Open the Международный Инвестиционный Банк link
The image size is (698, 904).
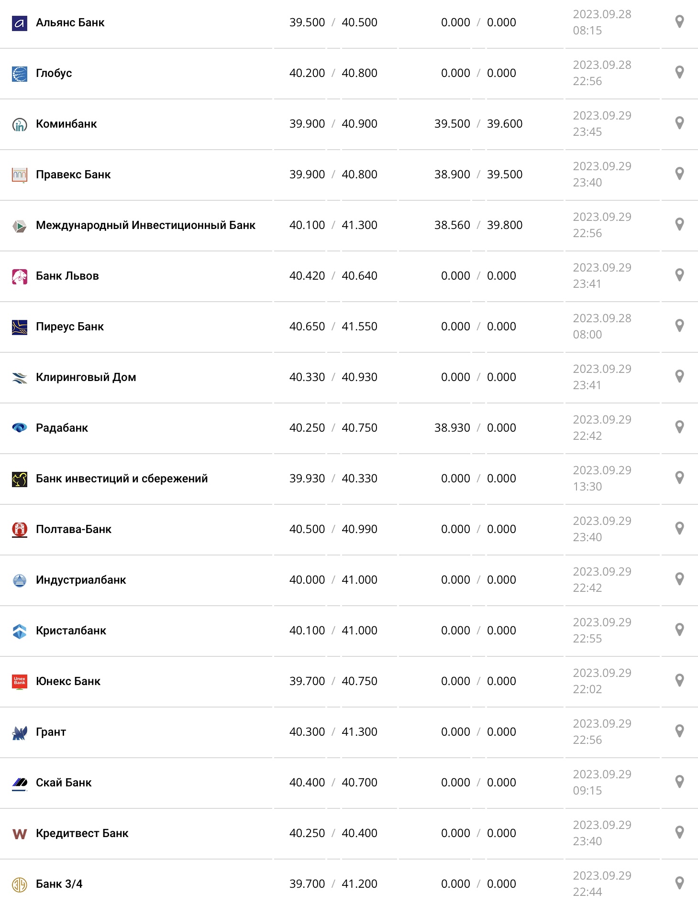(145, 225)
